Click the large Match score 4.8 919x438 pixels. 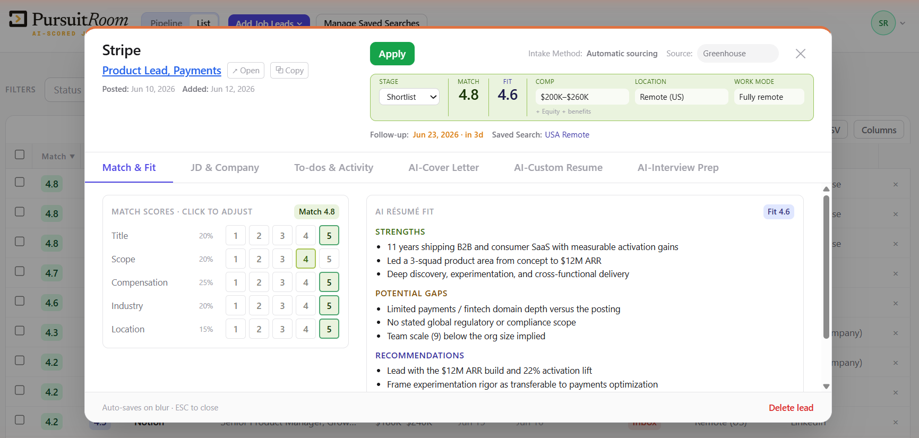pyautogui.click(x=468, y=95)
